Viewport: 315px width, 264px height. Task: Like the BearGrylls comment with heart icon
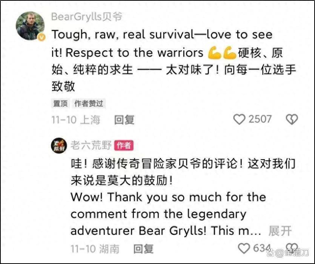click(x=239, y=119)
